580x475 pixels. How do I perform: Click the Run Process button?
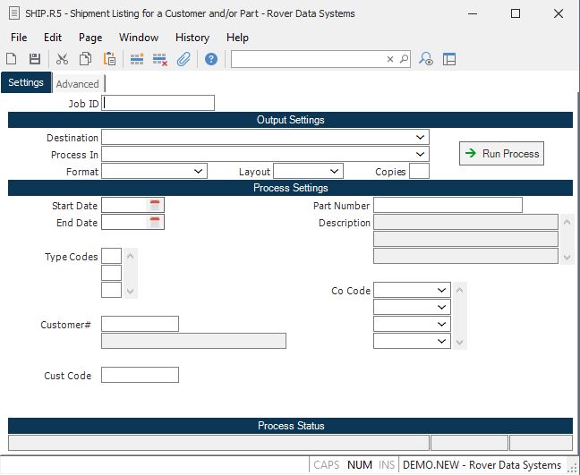tap(501, 154)
